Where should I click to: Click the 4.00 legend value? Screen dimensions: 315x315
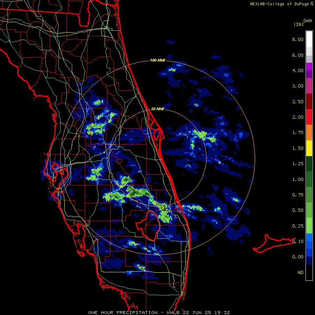click(x=298, y=70)
